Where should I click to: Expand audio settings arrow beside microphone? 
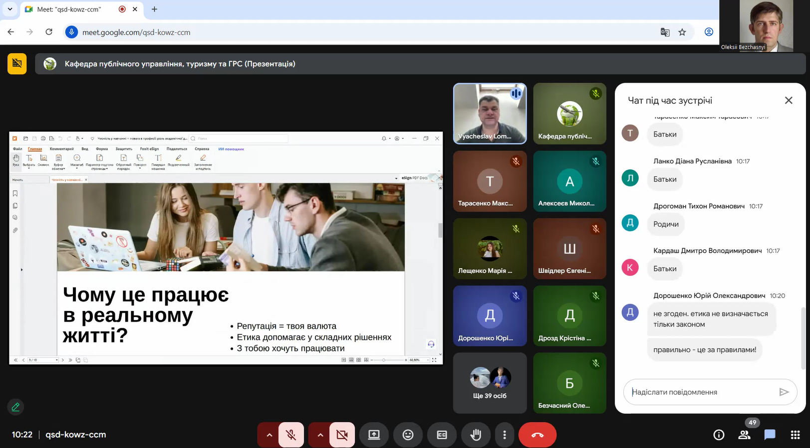point(270,435)
